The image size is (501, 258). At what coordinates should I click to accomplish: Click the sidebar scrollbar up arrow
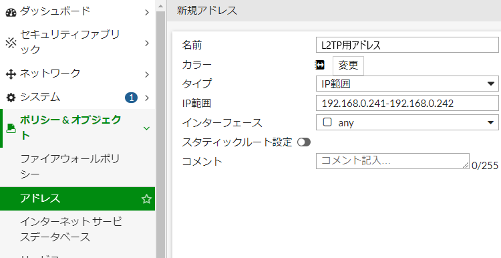click(x=161, y=6)
